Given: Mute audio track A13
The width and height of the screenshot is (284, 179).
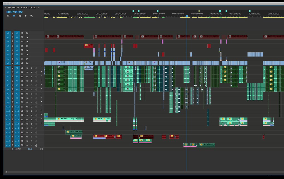Looking at the screenshot, I should (x=27, y=119).
